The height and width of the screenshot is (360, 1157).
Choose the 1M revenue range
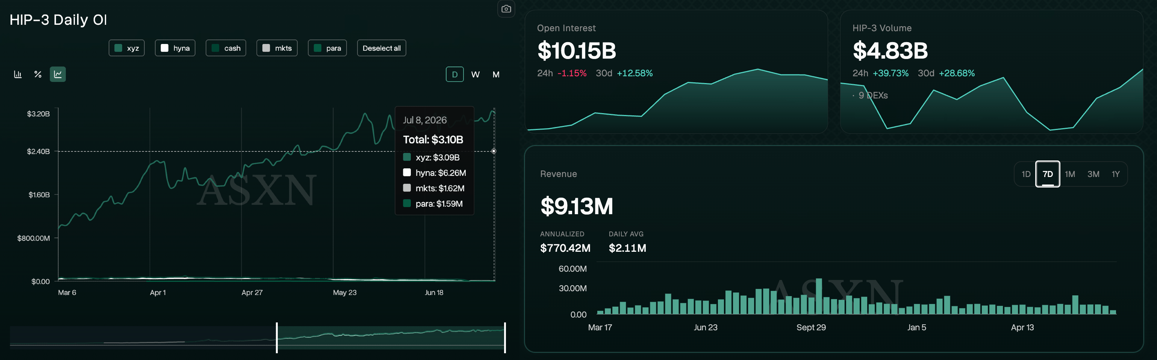click(x=1070, y=174)
